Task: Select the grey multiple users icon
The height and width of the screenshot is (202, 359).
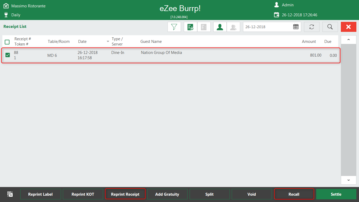Action: click(x=233, y=27)
